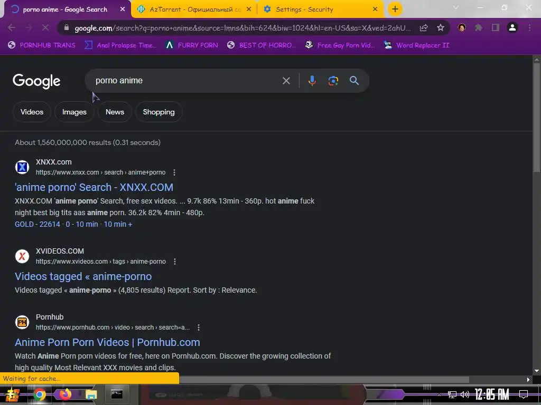Close the AzTorrent tab

click(x=249, y=9)
